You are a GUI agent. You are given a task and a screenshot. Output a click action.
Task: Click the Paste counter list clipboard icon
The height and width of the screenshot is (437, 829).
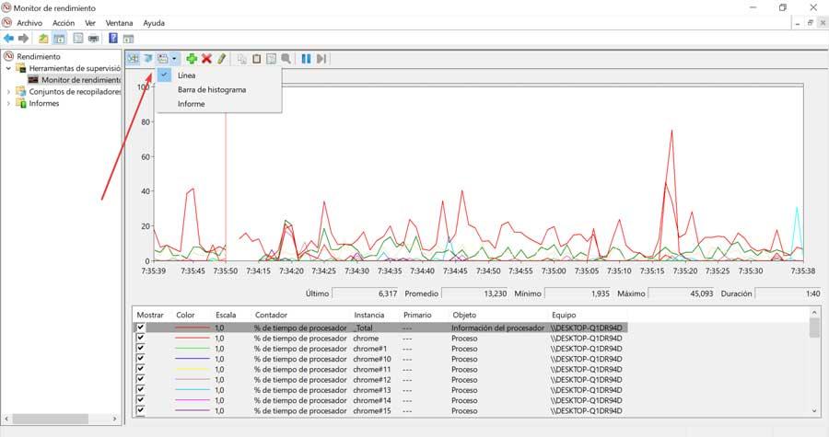click(256, 59)
